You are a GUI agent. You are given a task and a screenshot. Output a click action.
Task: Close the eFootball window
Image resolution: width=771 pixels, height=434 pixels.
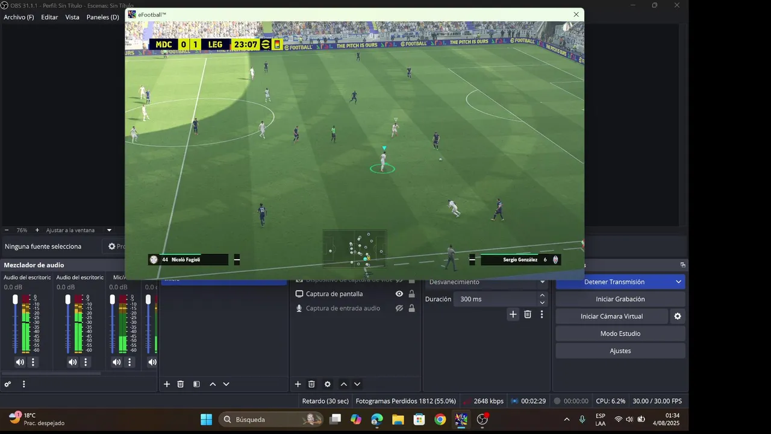tap(576, 14)
